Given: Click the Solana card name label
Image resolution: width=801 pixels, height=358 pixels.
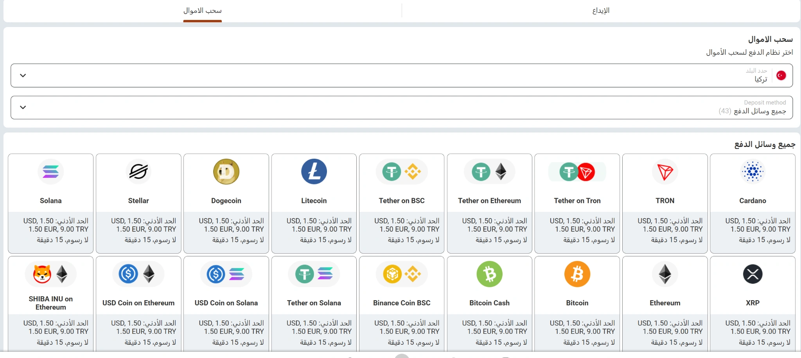Looking at the screenshot, I should [x=51, y=200].
